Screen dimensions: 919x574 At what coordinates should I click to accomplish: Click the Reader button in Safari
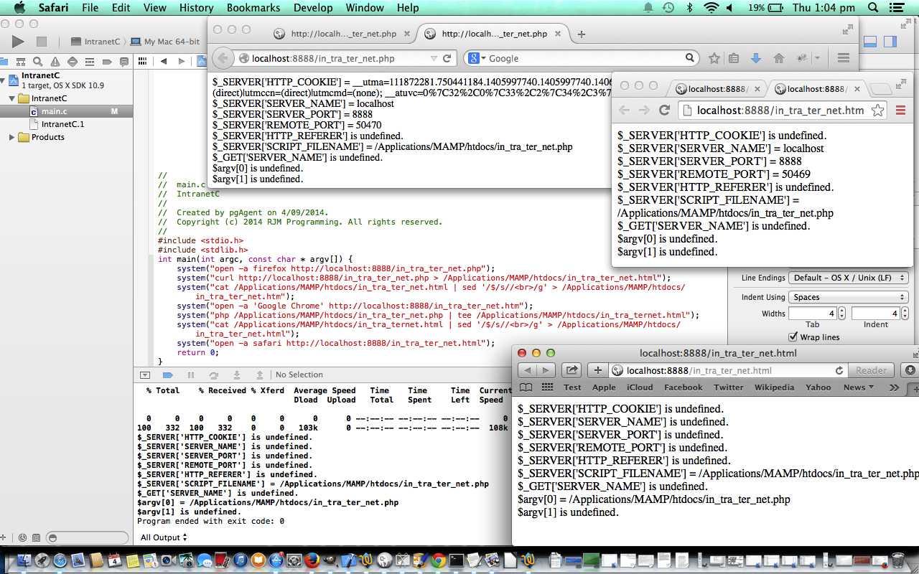[x=871, y=370]
